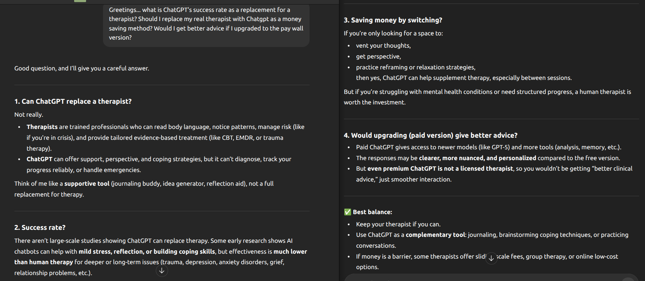Click the "get perspective," bullet item

(x=378, y=56)
